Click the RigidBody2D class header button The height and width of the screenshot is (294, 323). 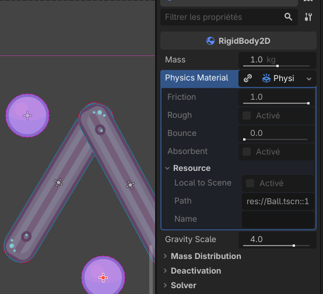[238, 41]
